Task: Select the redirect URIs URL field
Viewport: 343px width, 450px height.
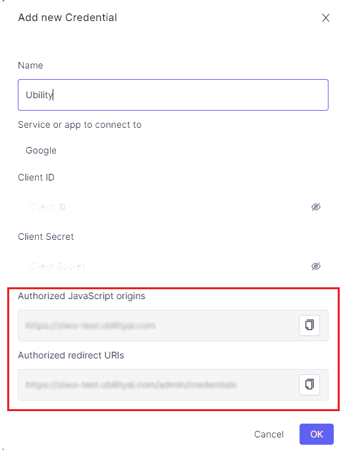Action: 157,385
